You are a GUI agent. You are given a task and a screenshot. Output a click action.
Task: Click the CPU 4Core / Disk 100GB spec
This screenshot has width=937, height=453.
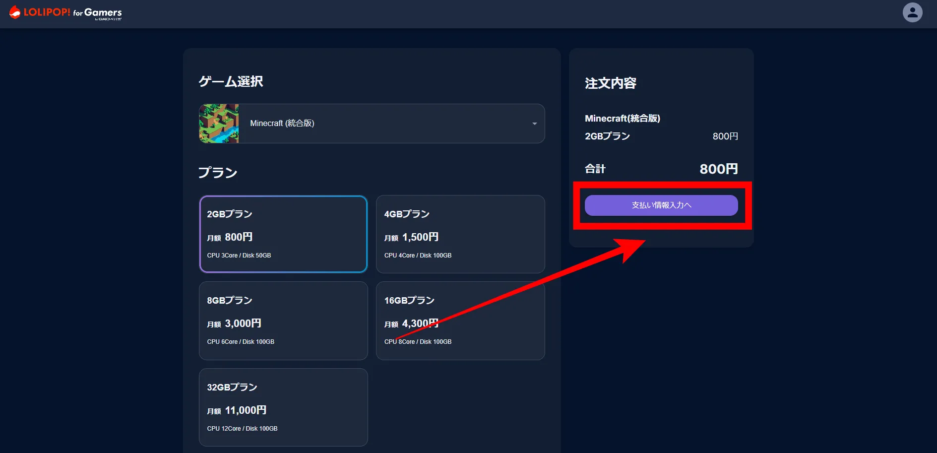click(418, 256)
